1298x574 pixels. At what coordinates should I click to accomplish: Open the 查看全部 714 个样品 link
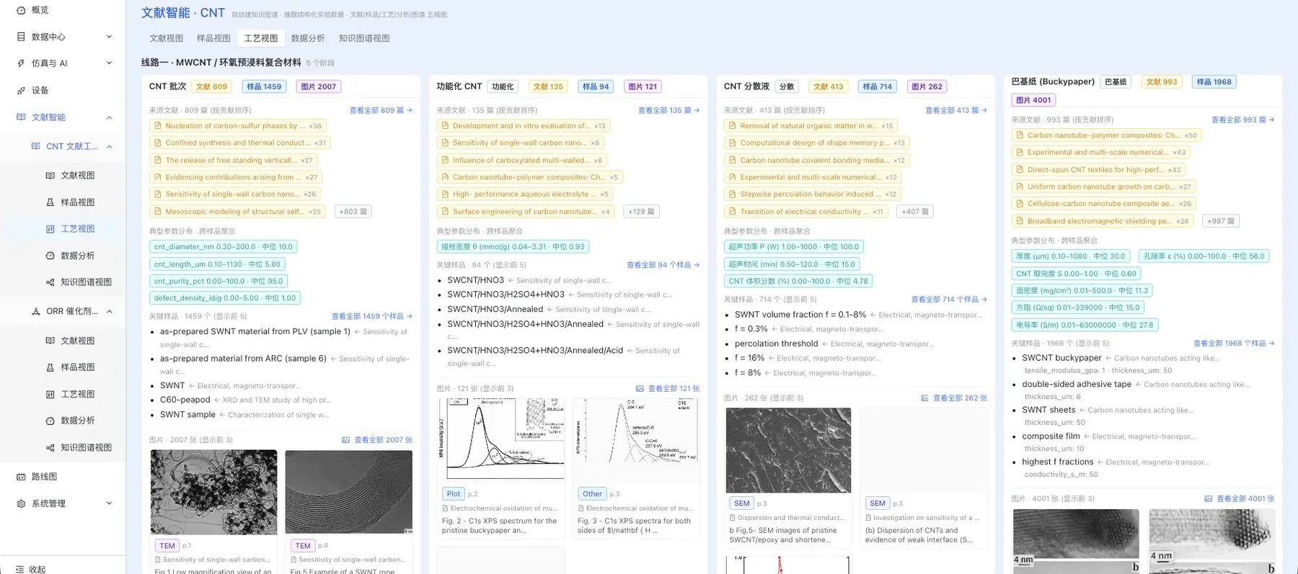(949, 300)
